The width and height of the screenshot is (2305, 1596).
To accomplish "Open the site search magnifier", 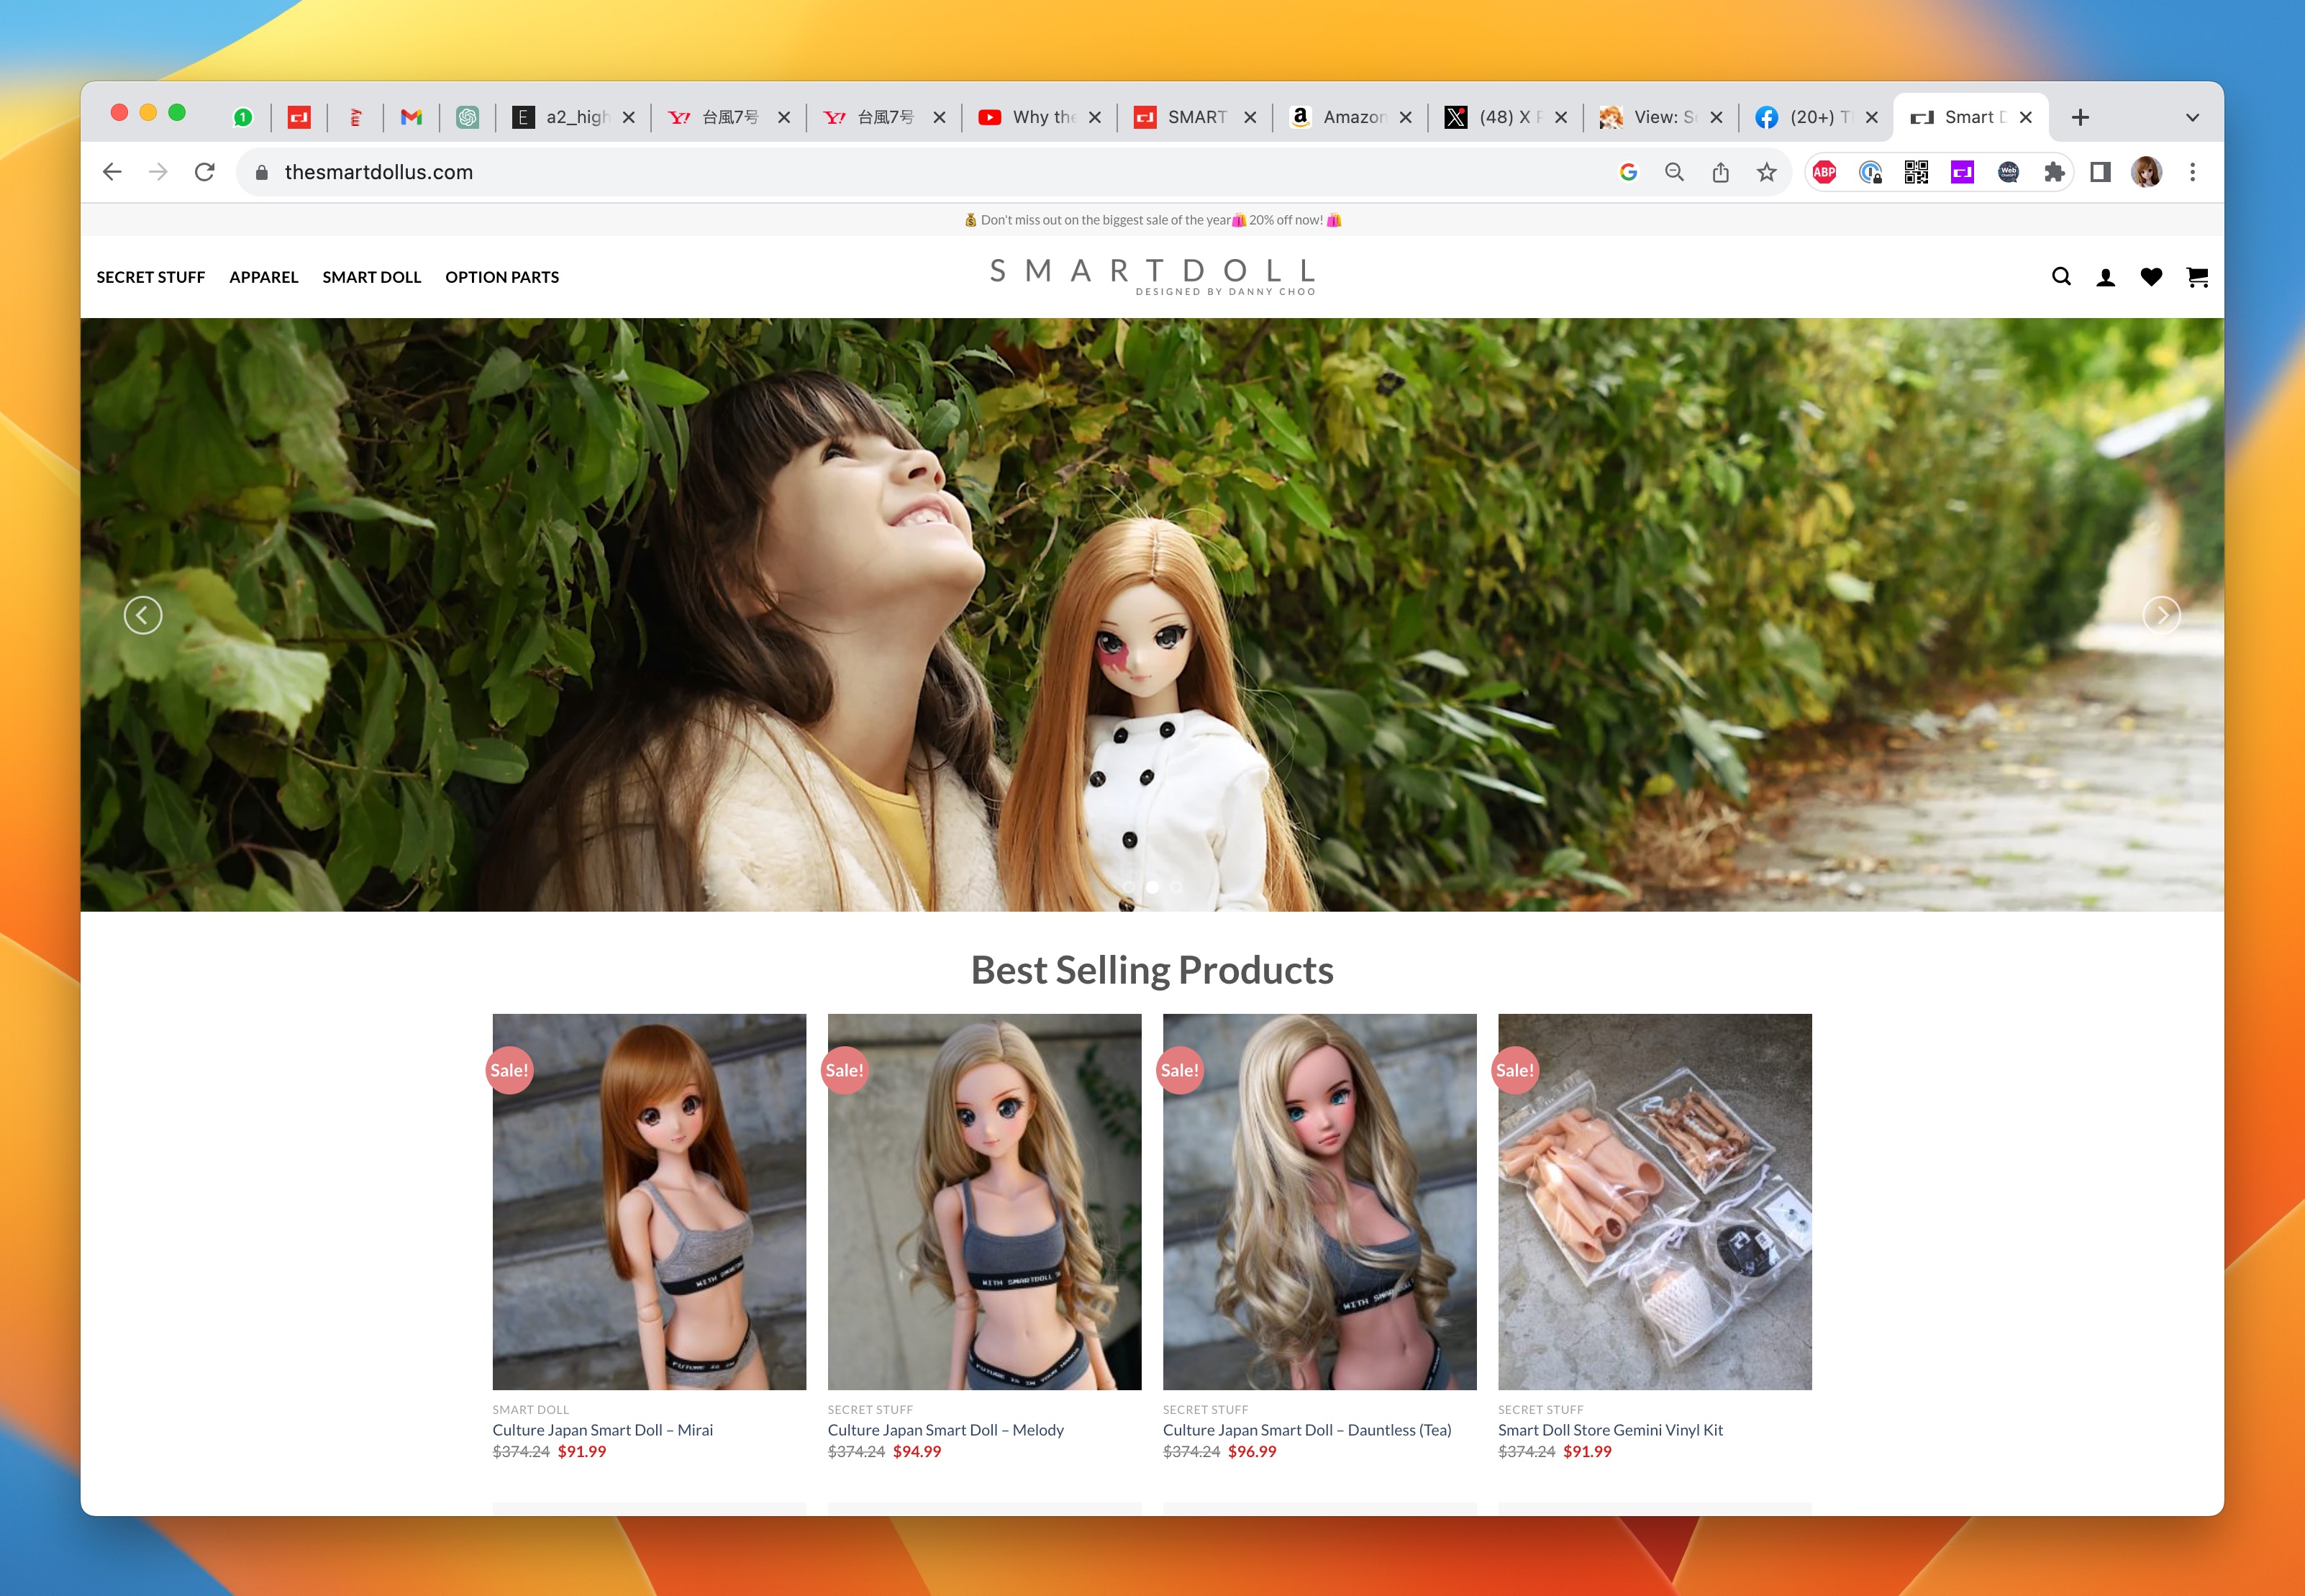I will (x=2061, y=277).
